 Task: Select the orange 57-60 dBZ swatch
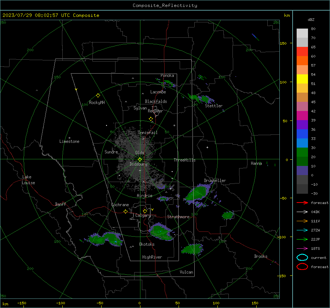[x=302, y=61]
